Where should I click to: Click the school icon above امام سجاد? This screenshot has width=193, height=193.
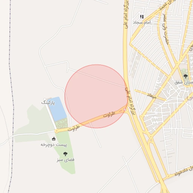pos(142,17)
